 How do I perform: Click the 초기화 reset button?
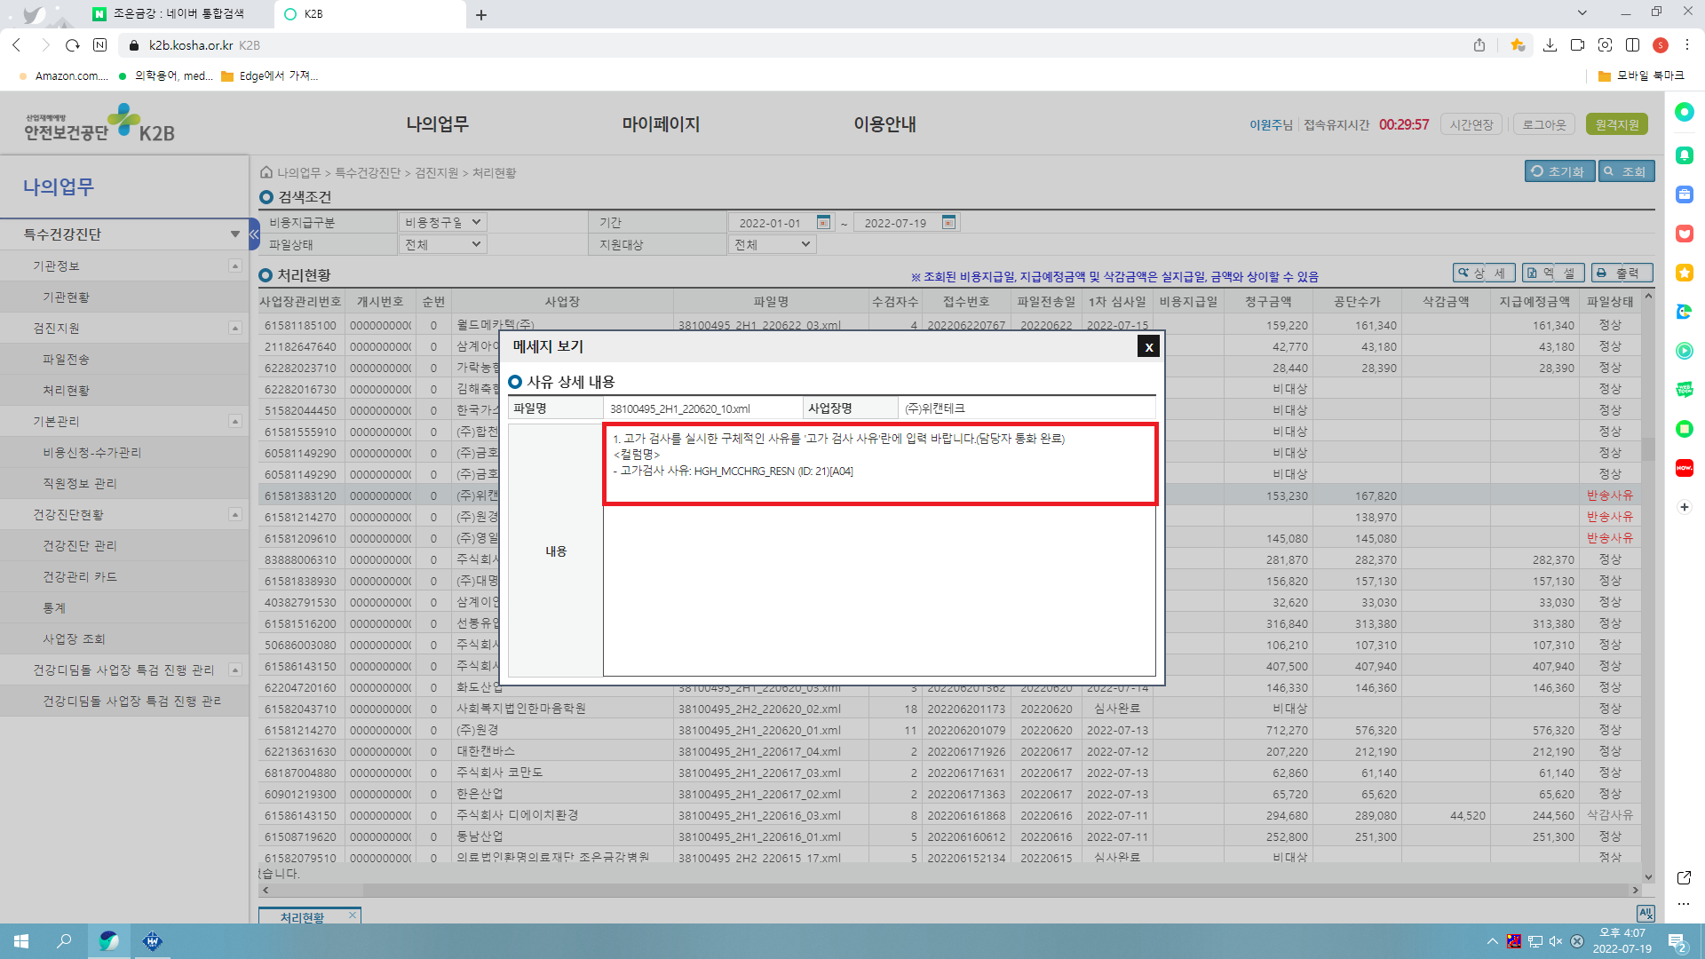[1559, 171]
